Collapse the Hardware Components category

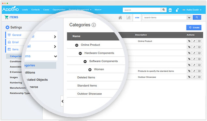[x=80, y=53]
